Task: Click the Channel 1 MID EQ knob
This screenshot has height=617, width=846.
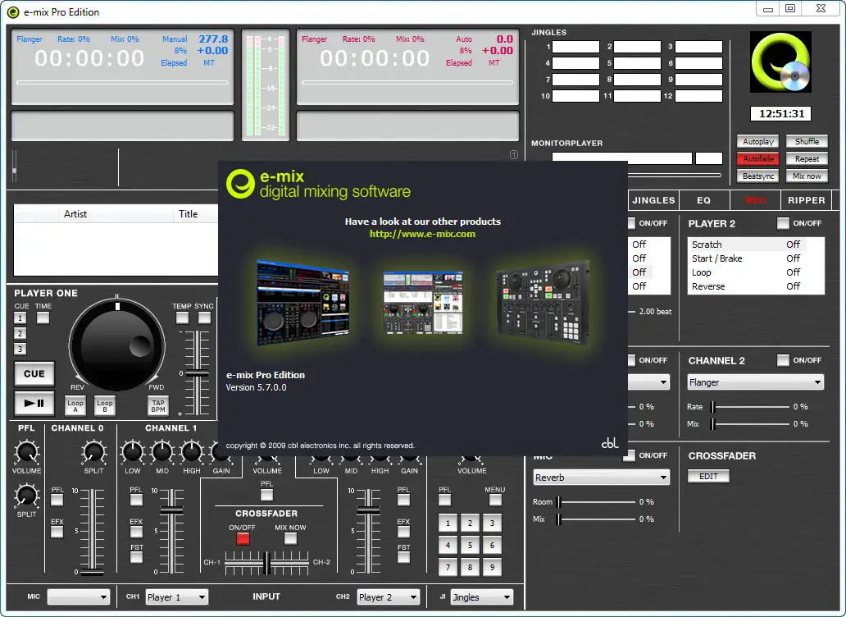Action: 161,452
